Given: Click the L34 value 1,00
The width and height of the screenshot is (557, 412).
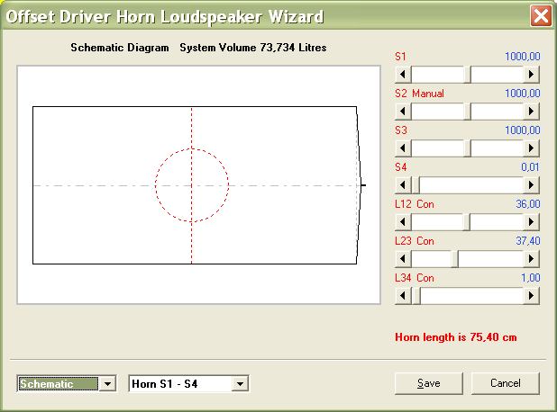Looking at the screenshot, I should tap(530, 278).
